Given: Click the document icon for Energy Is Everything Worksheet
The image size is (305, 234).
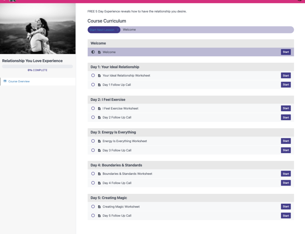Looking at the screenshot, I should 99,141.
